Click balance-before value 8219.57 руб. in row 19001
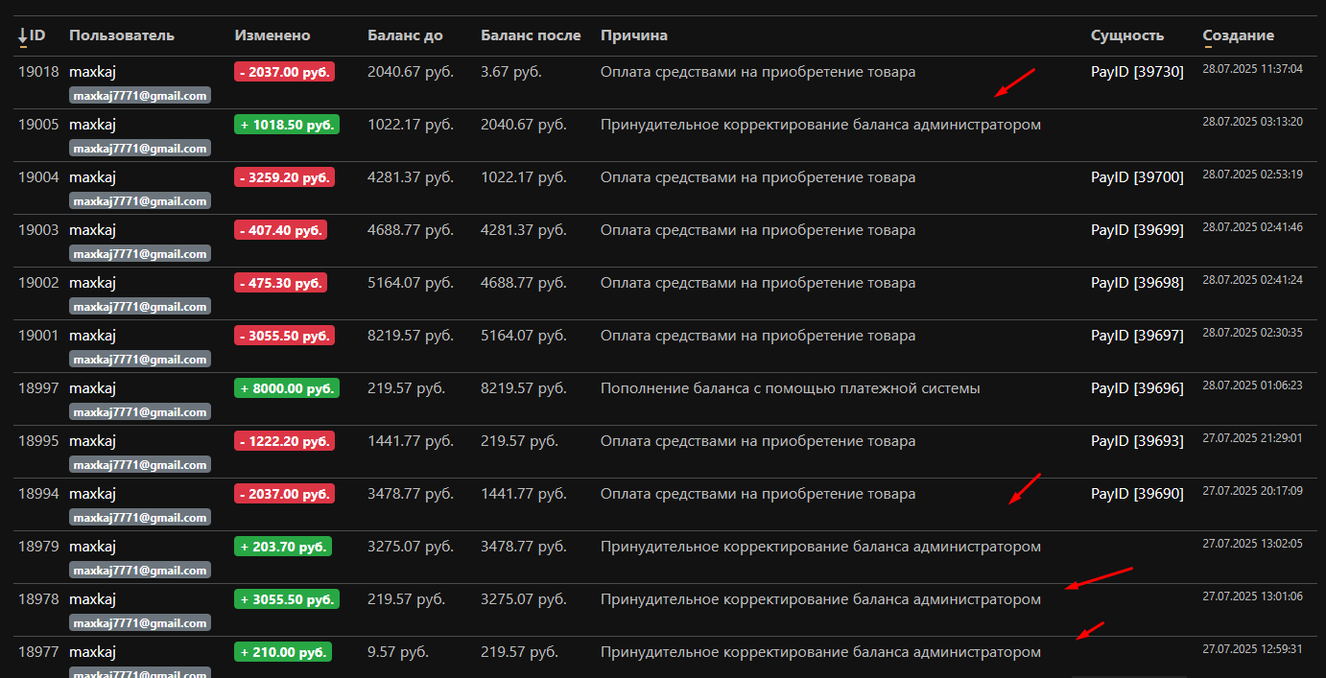 click(411, 336)
